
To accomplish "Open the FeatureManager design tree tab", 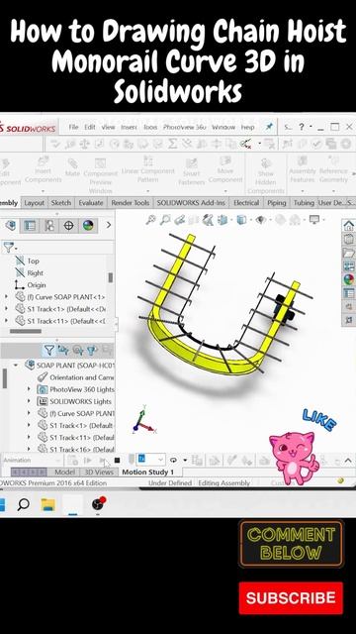I will coord(11,225).
